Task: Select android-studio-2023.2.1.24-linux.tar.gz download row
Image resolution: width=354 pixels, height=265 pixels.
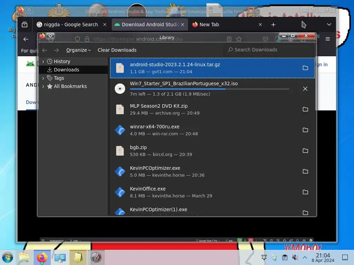Action: click(213, 68)
